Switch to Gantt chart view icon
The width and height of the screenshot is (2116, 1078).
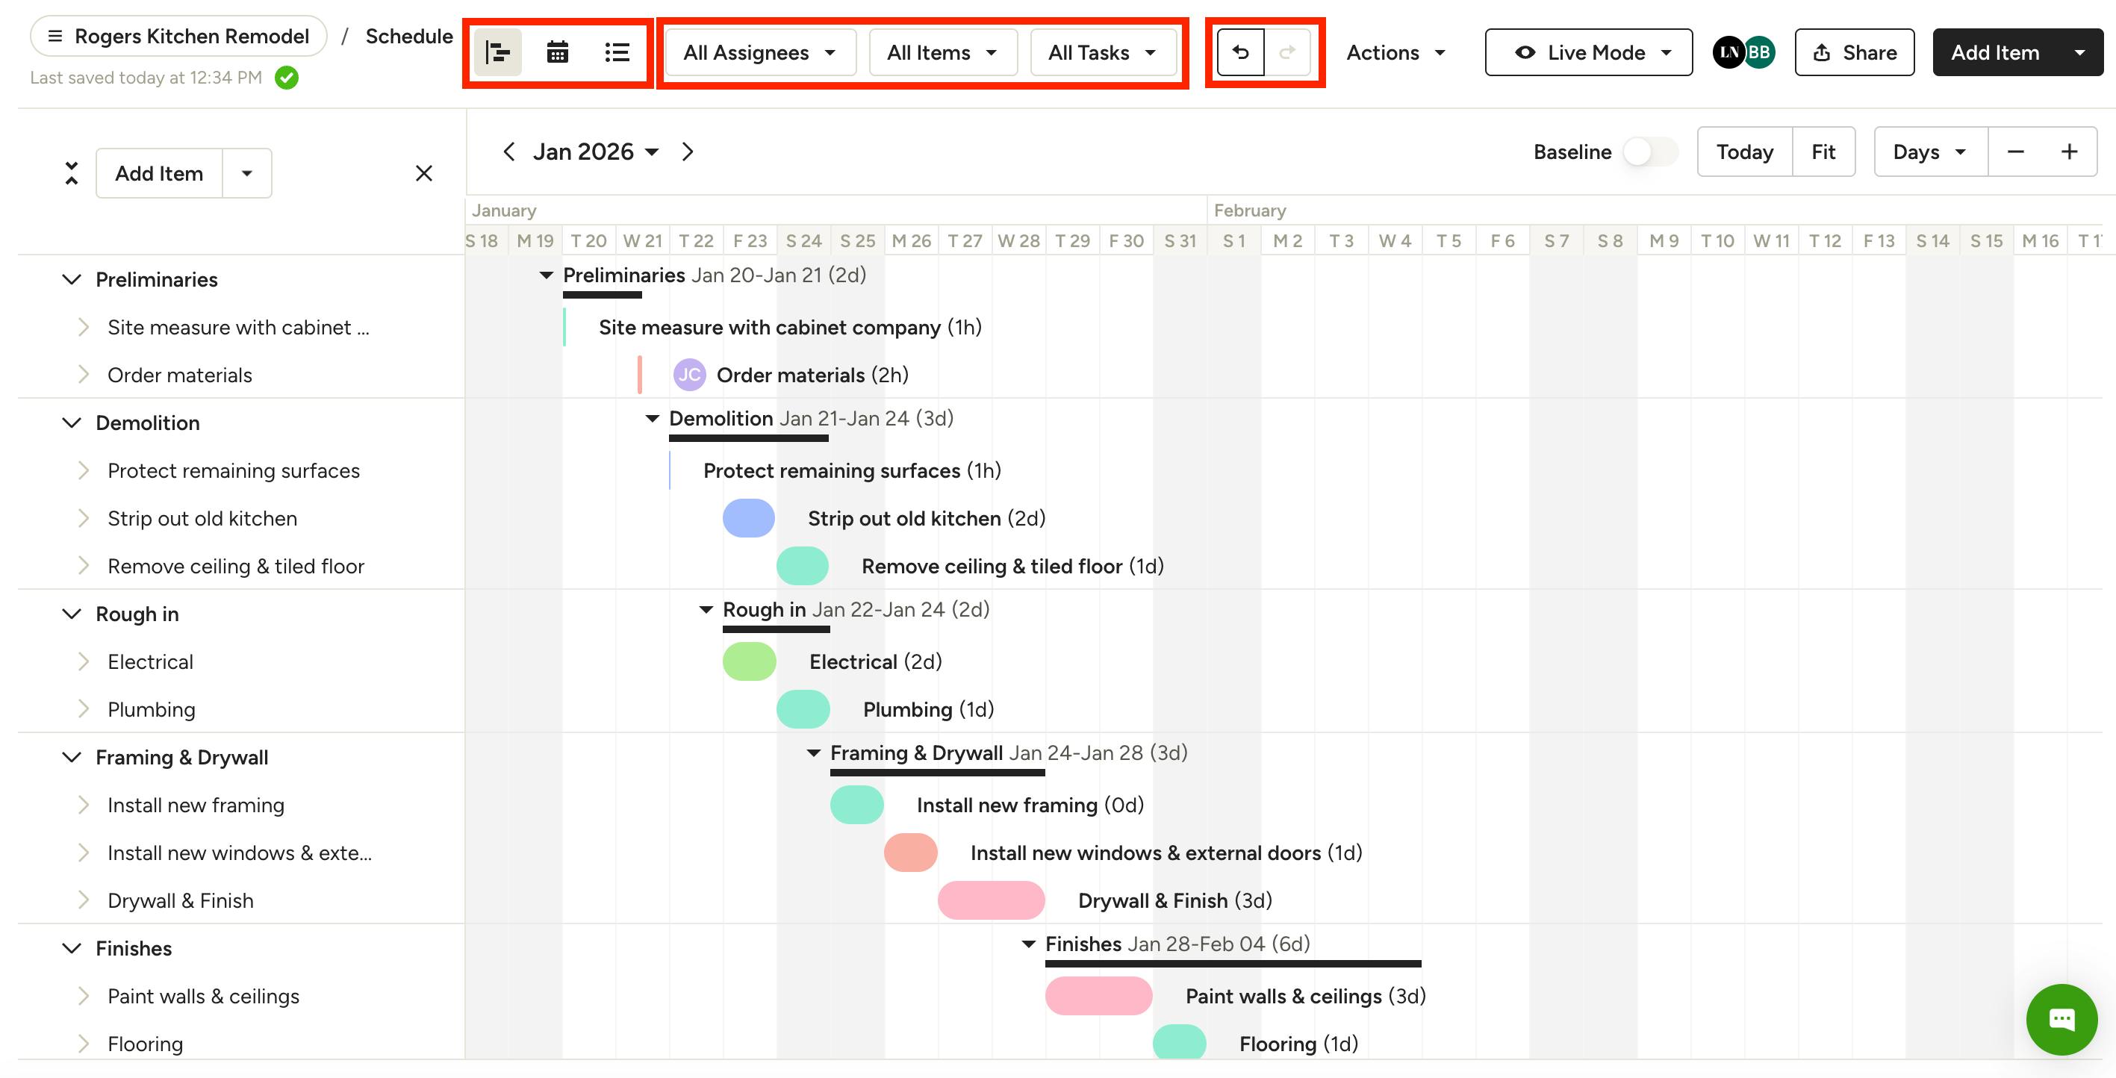498,52
